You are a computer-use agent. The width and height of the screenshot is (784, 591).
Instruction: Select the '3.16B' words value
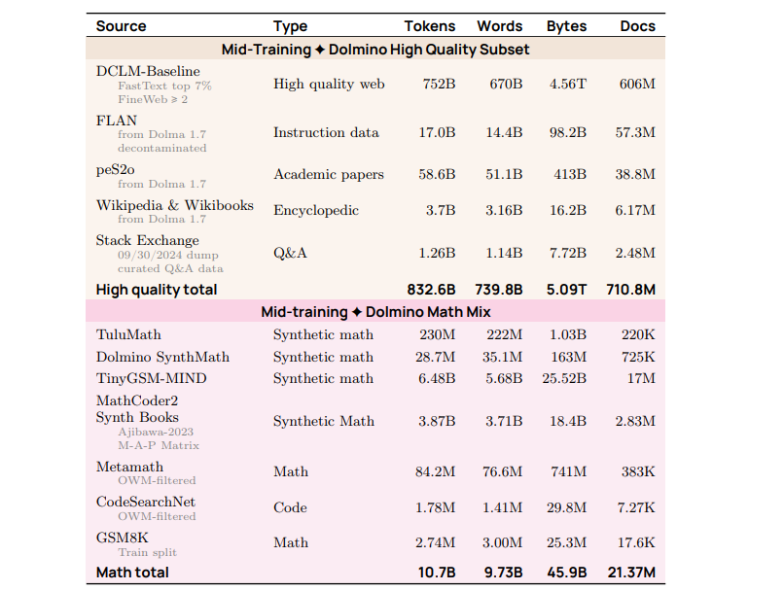[504, 210]
